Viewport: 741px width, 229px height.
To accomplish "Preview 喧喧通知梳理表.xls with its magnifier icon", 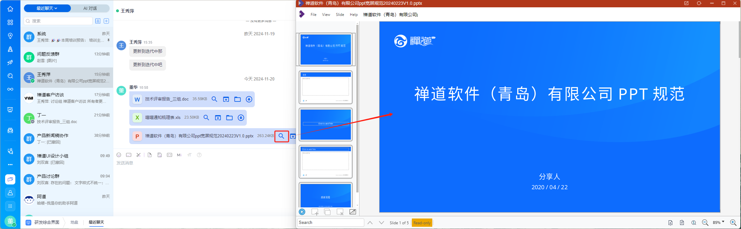I will click(207, 118).
